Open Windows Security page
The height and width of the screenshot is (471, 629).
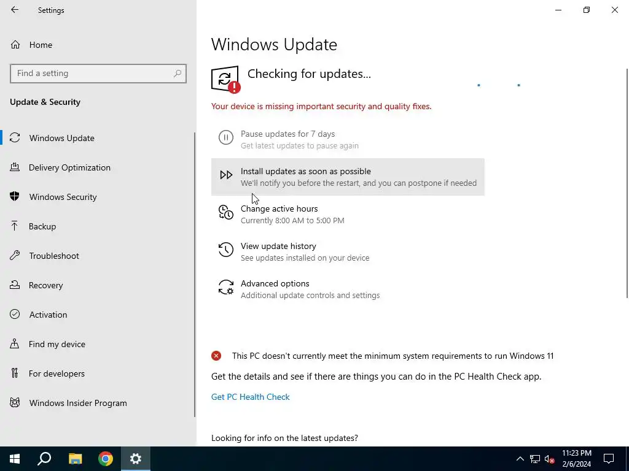(x=98, y=197)
